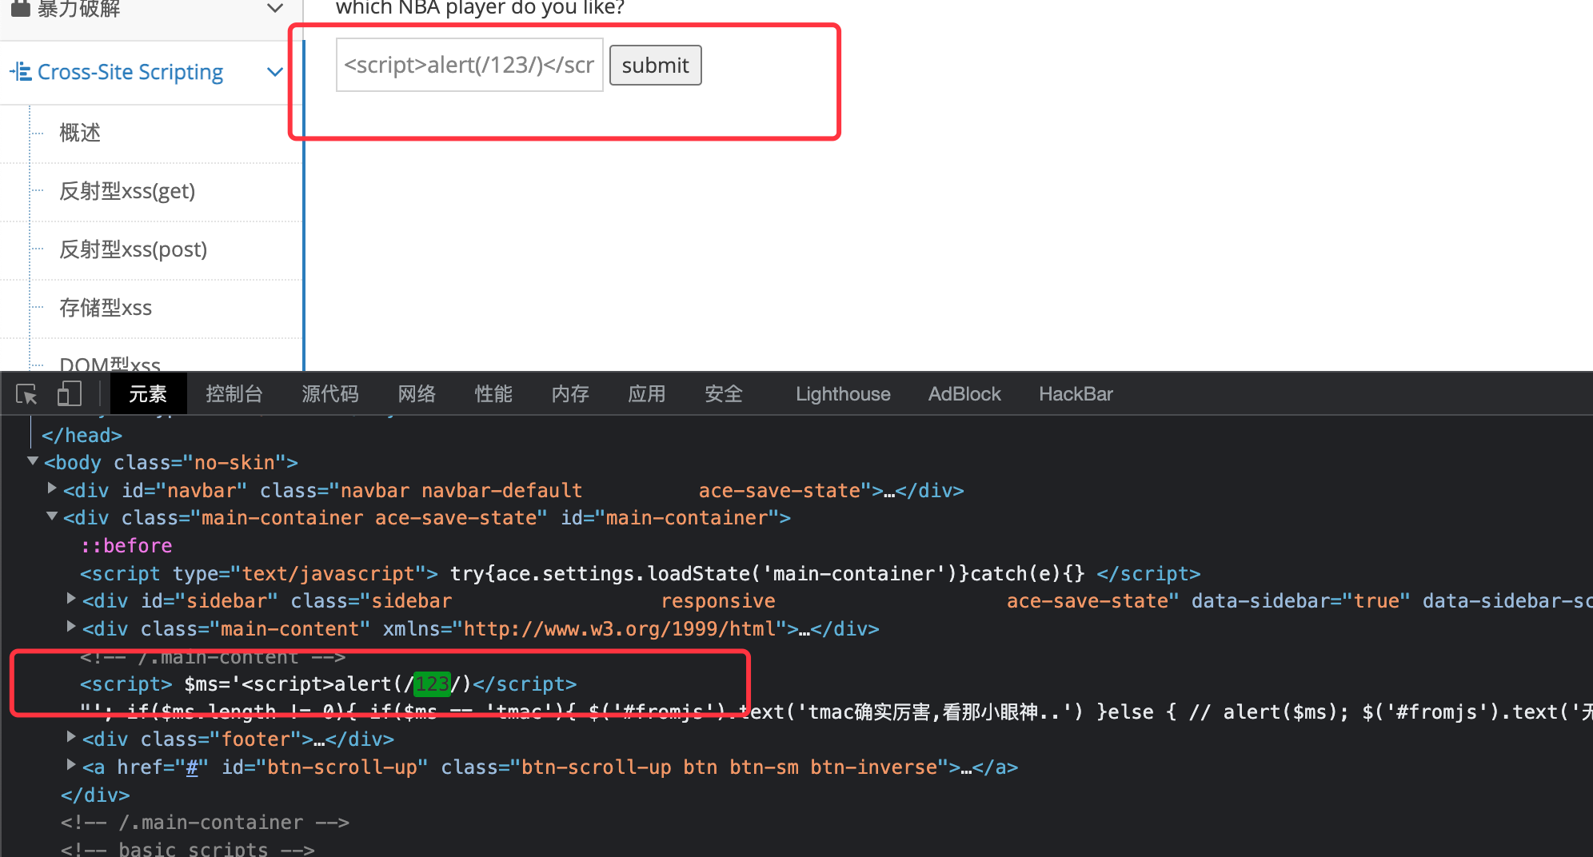Open the 内存 tab
The height and width of the screenshot is (857, 1593).
[x=570, y=394]
